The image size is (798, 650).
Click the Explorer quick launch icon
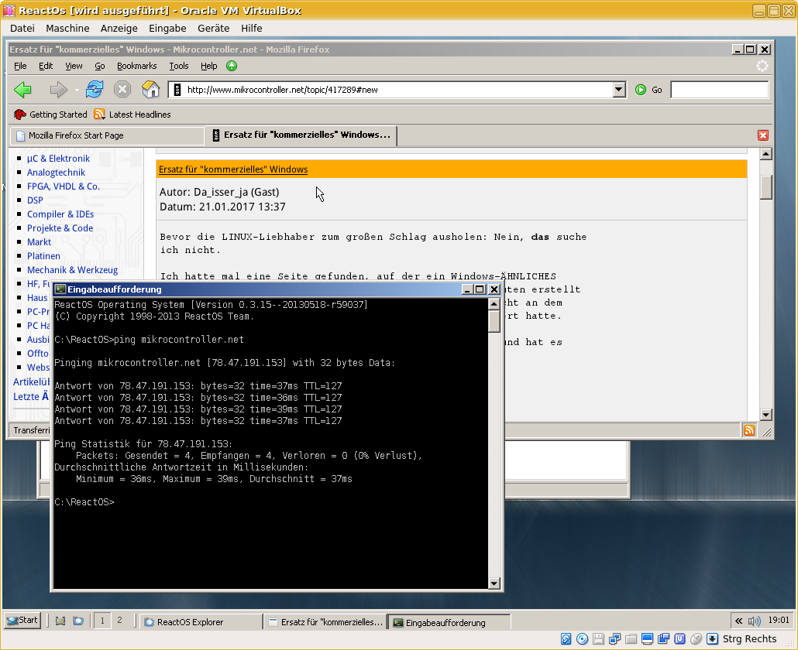pyautogui.click(x=78, y=621)
